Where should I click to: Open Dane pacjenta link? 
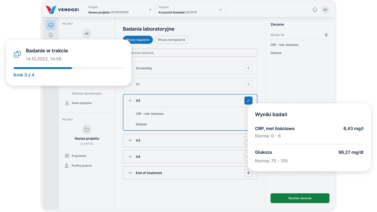tap(81, 103)
